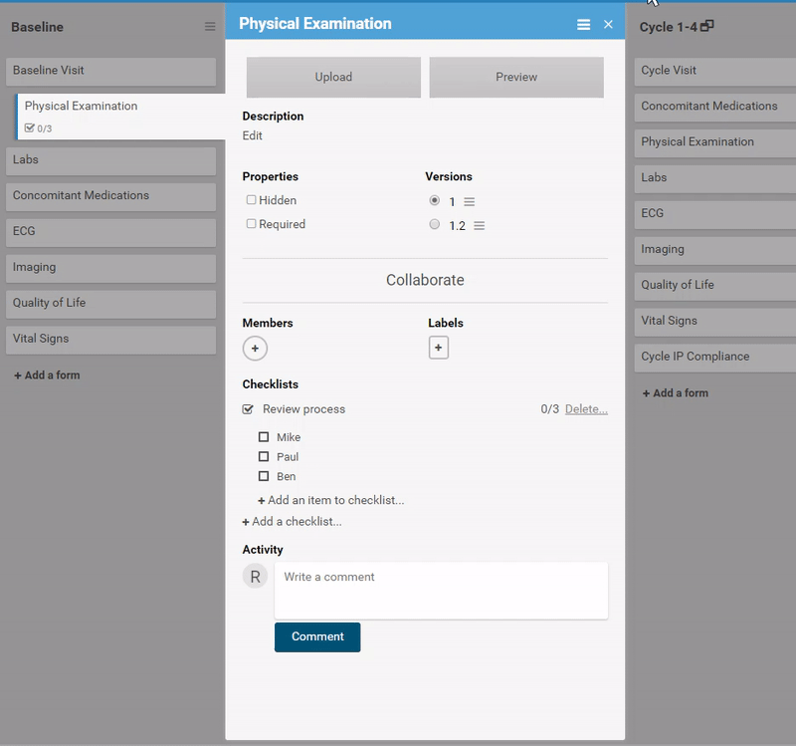796x746 pixels.
Task: Open ECG card in Cycle 1-4
Action: click(715, 214)
